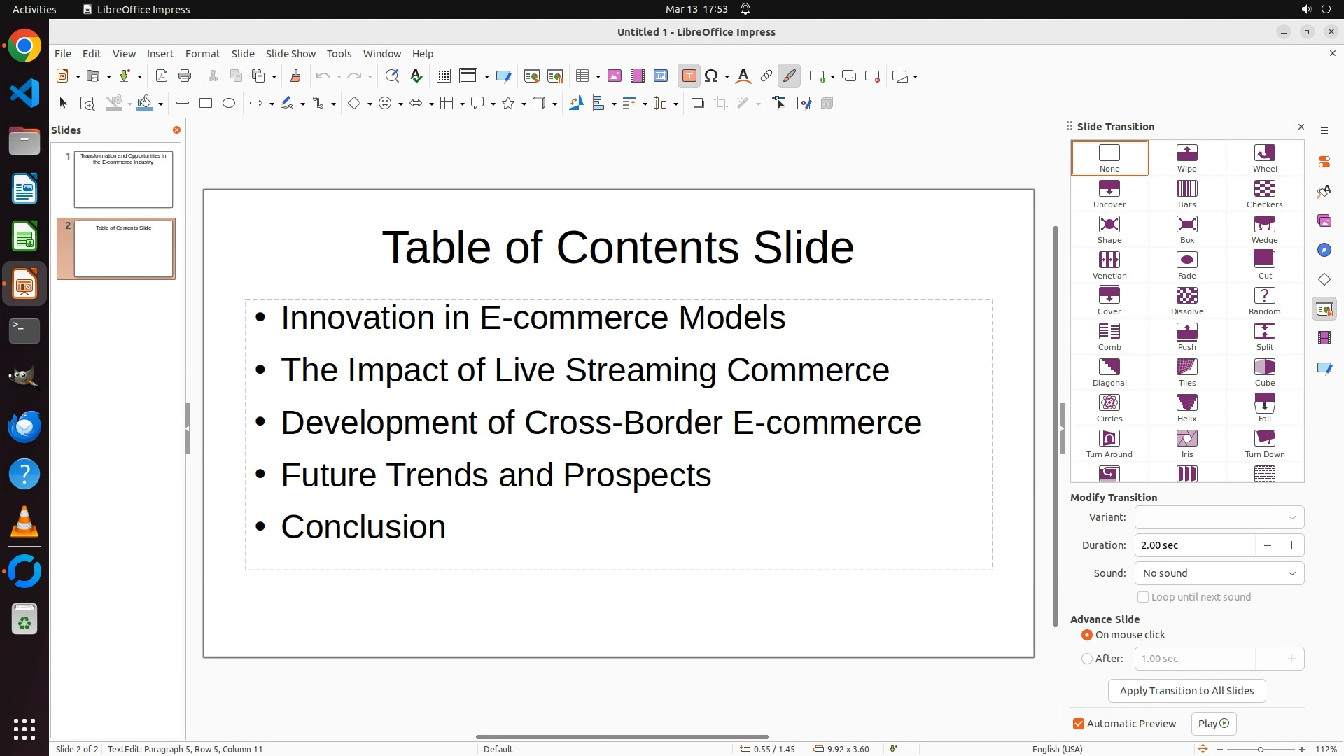Click the zoom slider in status bar
The image size is (1344, 756).
pyautogui.click(x=1260, y=749)
